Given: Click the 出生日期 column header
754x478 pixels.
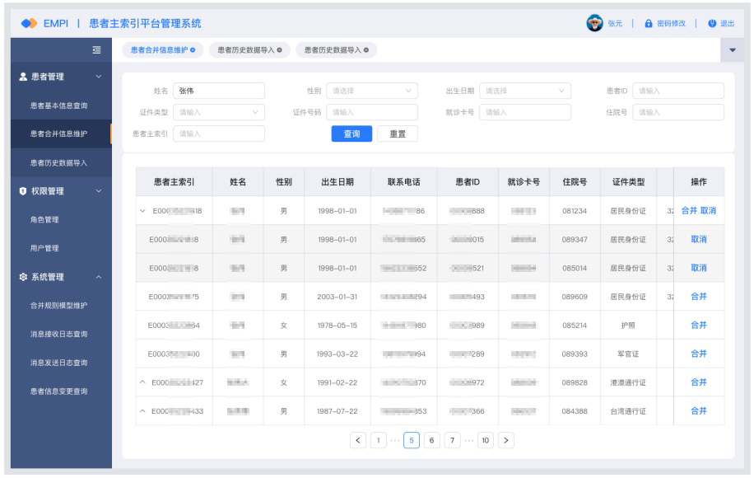Looking at the screenshot, I should point(337,182).
